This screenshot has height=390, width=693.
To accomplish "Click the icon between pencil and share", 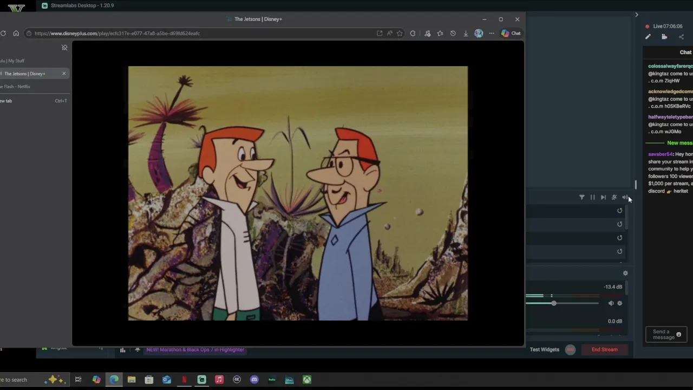I will (x=664, y=37).
